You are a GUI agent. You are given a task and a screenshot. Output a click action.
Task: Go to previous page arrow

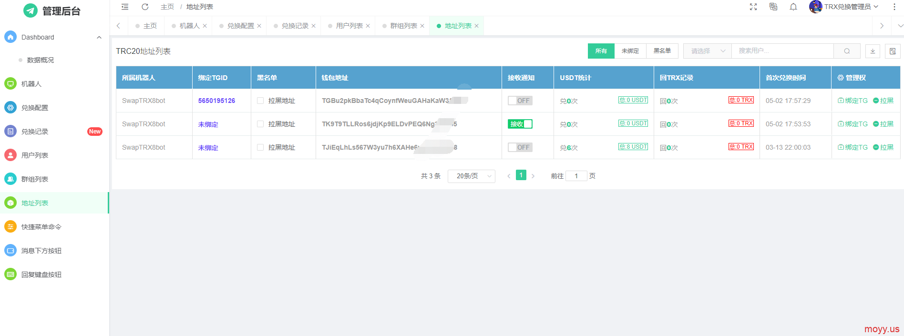tap(509, 176)
